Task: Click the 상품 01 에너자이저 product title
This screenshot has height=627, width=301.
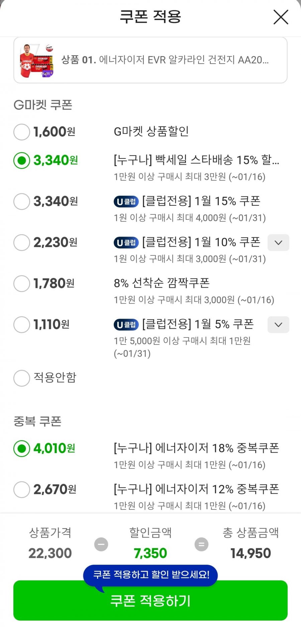Action: (165, 60)
